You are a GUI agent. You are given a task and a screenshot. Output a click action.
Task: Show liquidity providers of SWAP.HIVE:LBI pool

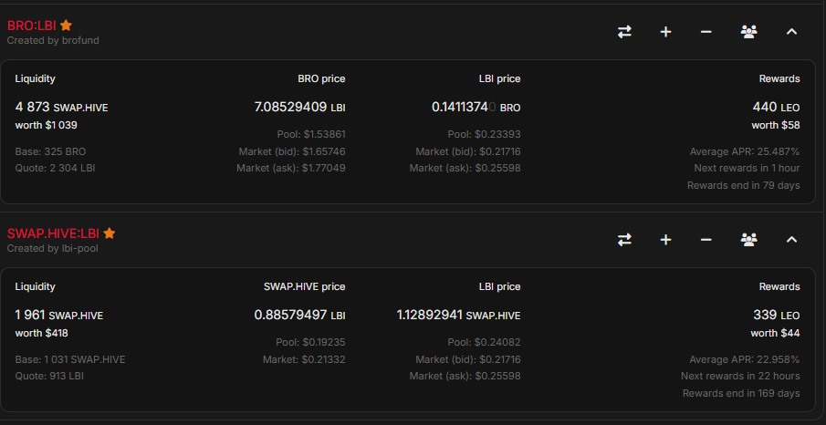[x=748, y=240]
